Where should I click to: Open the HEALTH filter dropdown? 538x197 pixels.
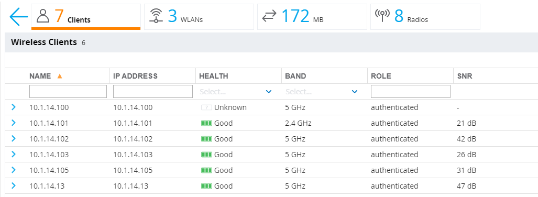[236, 92]
